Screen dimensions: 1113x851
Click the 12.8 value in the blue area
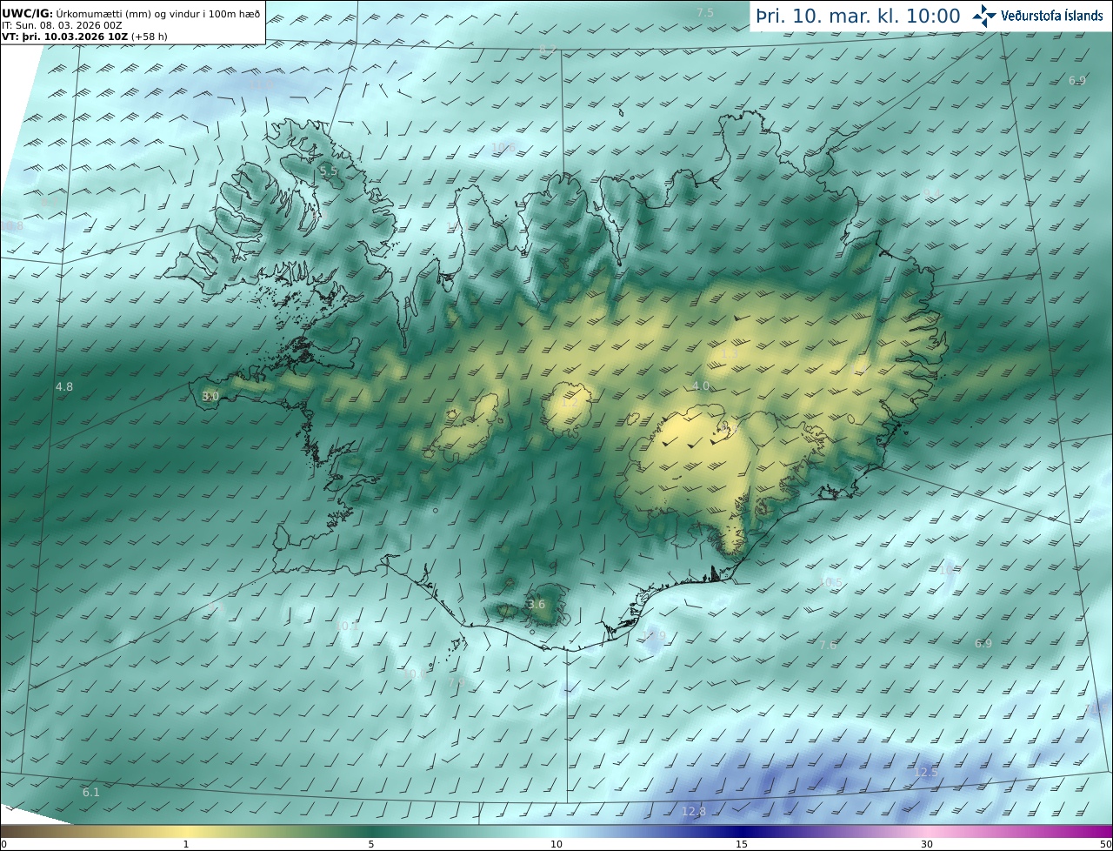(x=694, y=812)
